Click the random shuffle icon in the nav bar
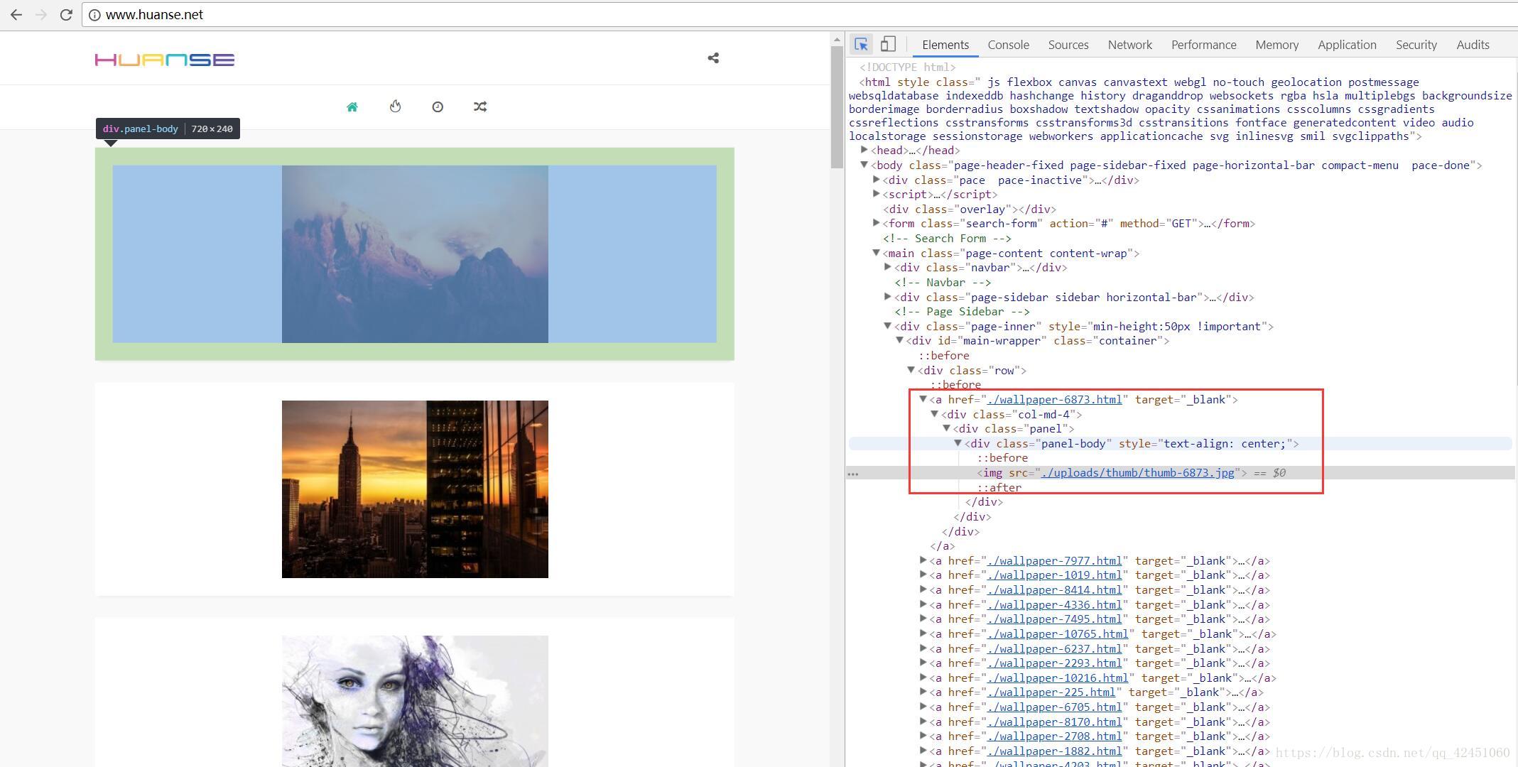The width and height of the screenshot is (1518, 767). pos(480,107)
